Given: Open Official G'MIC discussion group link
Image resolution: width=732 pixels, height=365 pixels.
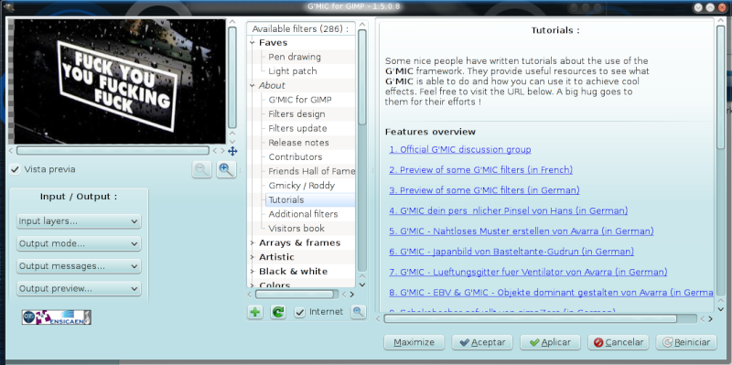Looking at the screenshot, I should tap(460, 150).
